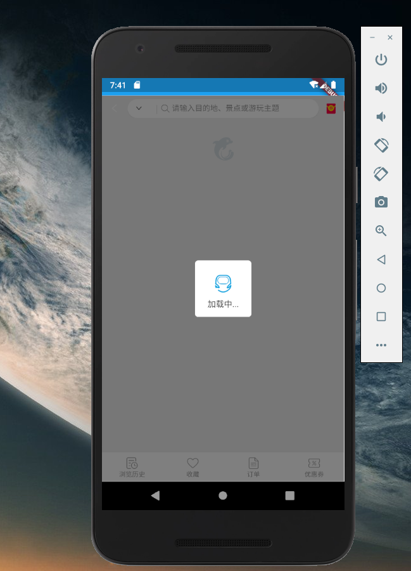Open the 浏览历史 browsing history tab
Image resolution: width=411 pixels, height=571 pixels.
click(132, 467)
